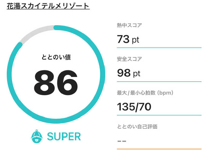Image resolution: width=208 pixels, height=156 pixels.
Task: Tap the ととのい値 label inside circle
Action: (56, 57)
